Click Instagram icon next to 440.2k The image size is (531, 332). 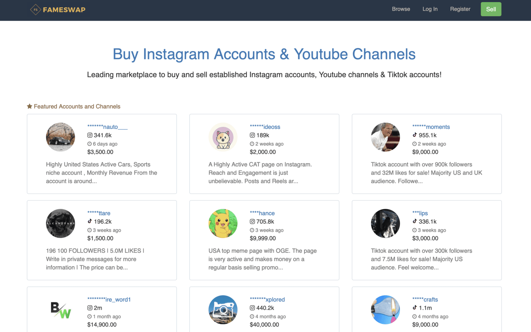click(252, 308)
